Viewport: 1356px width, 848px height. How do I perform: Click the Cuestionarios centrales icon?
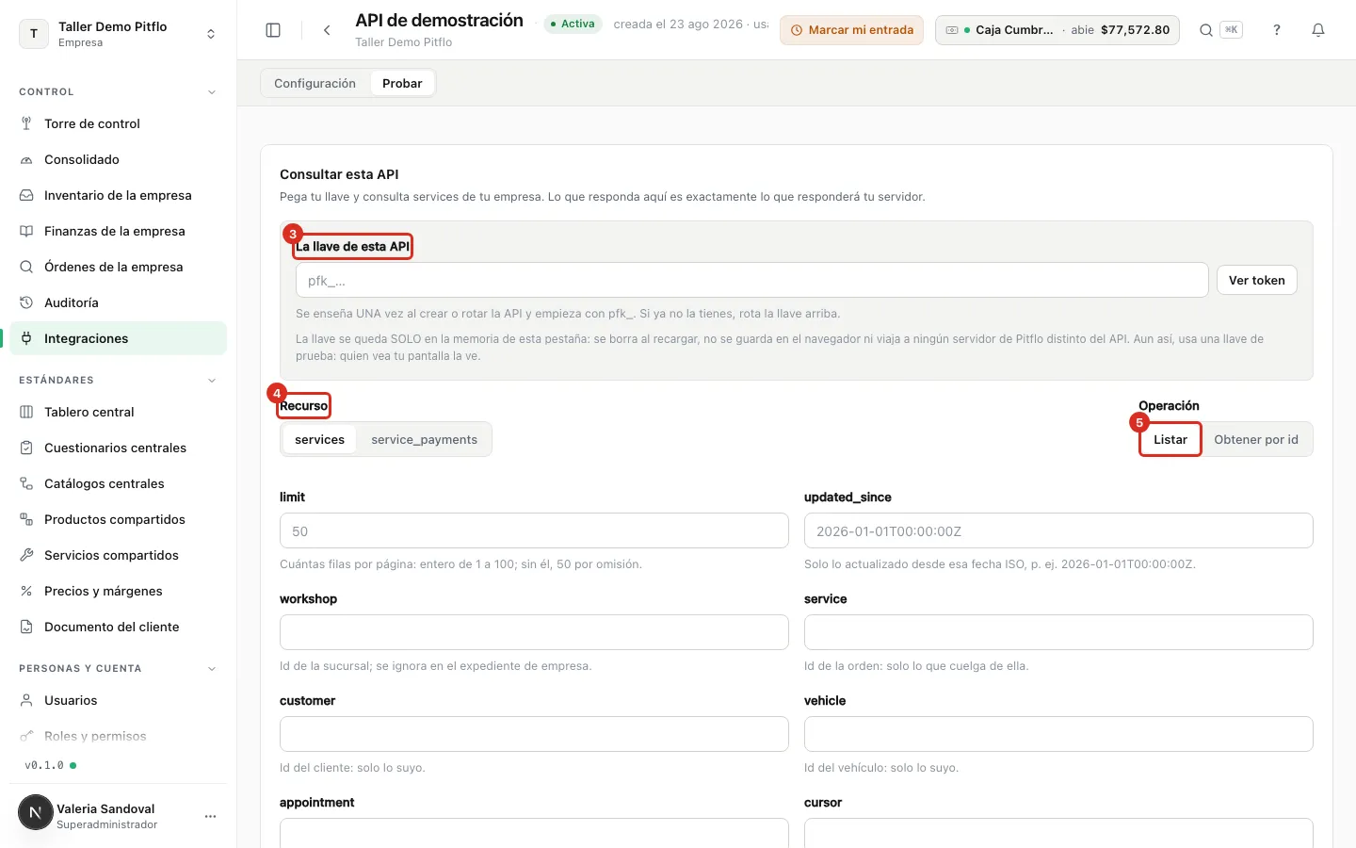coord(26,448)
